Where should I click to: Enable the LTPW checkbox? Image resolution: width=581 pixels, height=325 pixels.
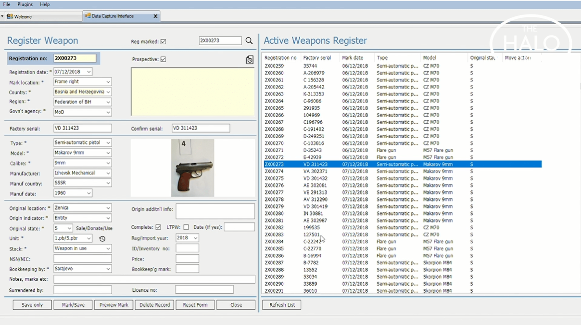(186, 227)
